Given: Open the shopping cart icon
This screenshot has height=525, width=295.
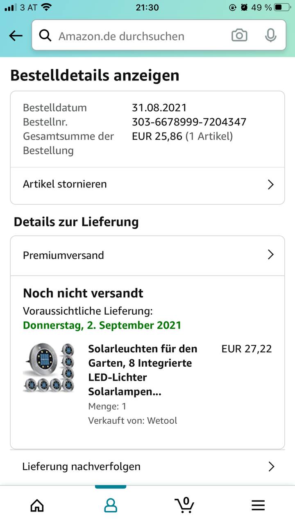Looking at the screenshot, I should [x=184, y=504].
